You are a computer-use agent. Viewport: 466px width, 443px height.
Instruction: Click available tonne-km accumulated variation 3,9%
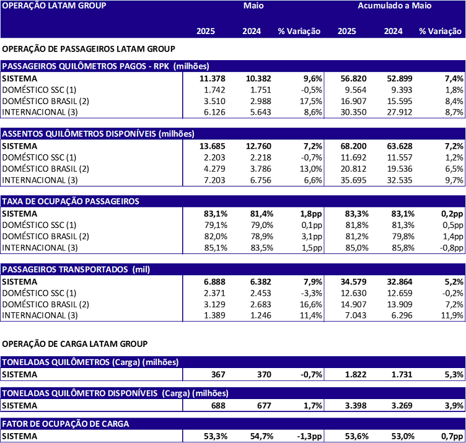pos(454,406)
